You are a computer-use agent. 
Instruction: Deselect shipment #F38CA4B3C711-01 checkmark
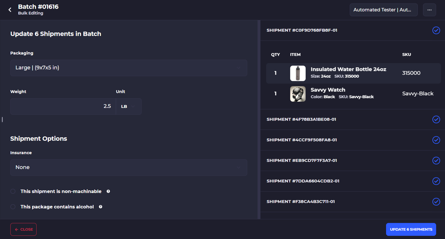pos(436,202)
